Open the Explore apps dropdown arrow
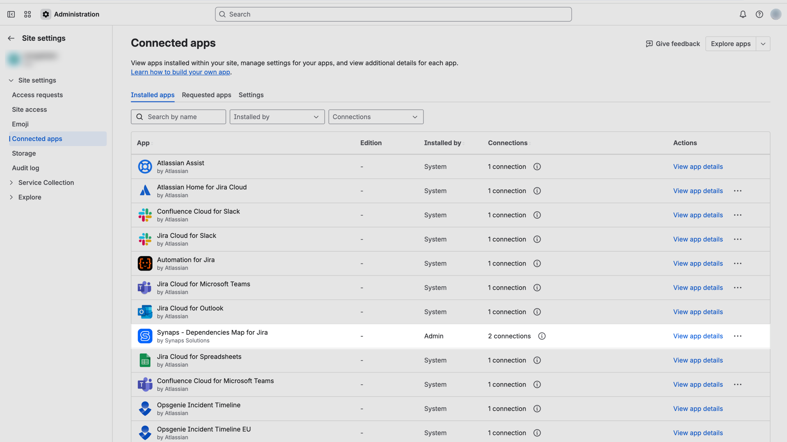787x442 pixels. (x=763, y=44)
